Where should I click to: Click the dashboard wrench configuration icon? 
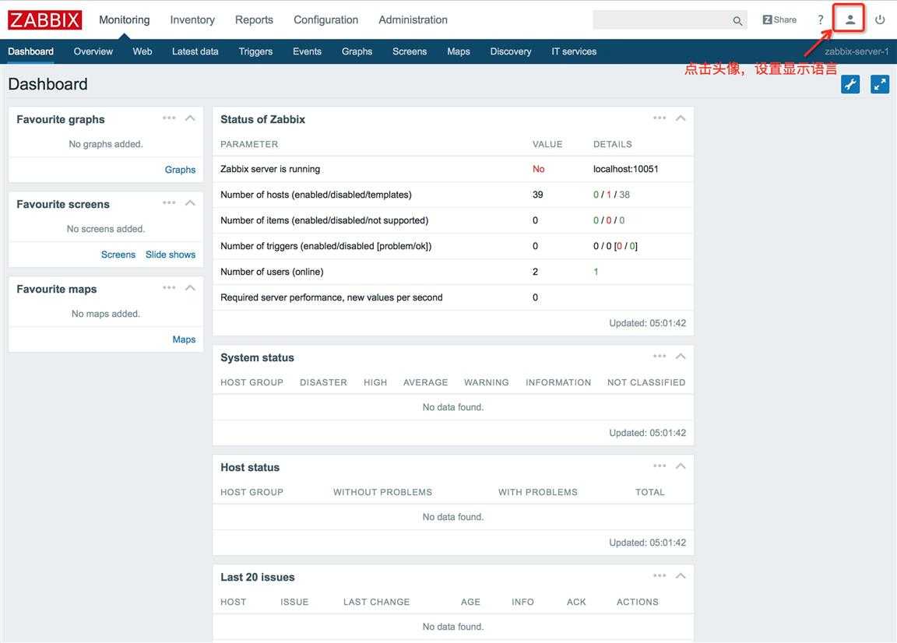850,84
